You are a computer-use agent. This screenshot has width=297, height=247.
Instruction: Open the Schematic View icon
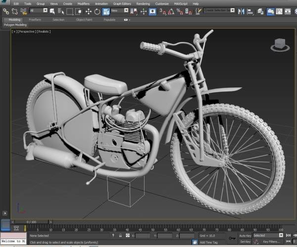point(288,11)
